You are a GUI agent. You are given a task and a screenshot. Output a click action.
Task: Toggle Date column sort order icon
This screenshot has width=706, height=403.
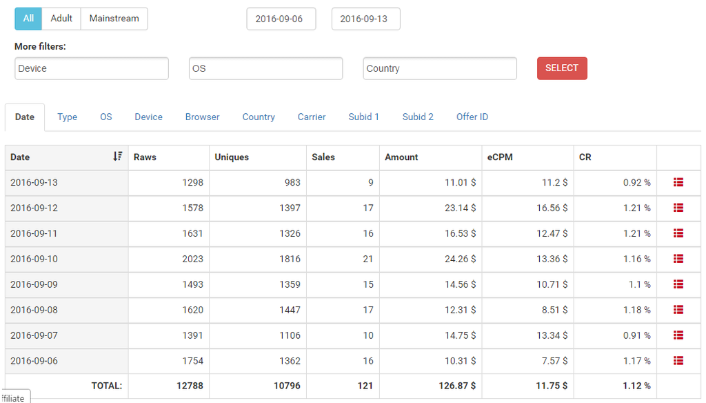point(118,157)
